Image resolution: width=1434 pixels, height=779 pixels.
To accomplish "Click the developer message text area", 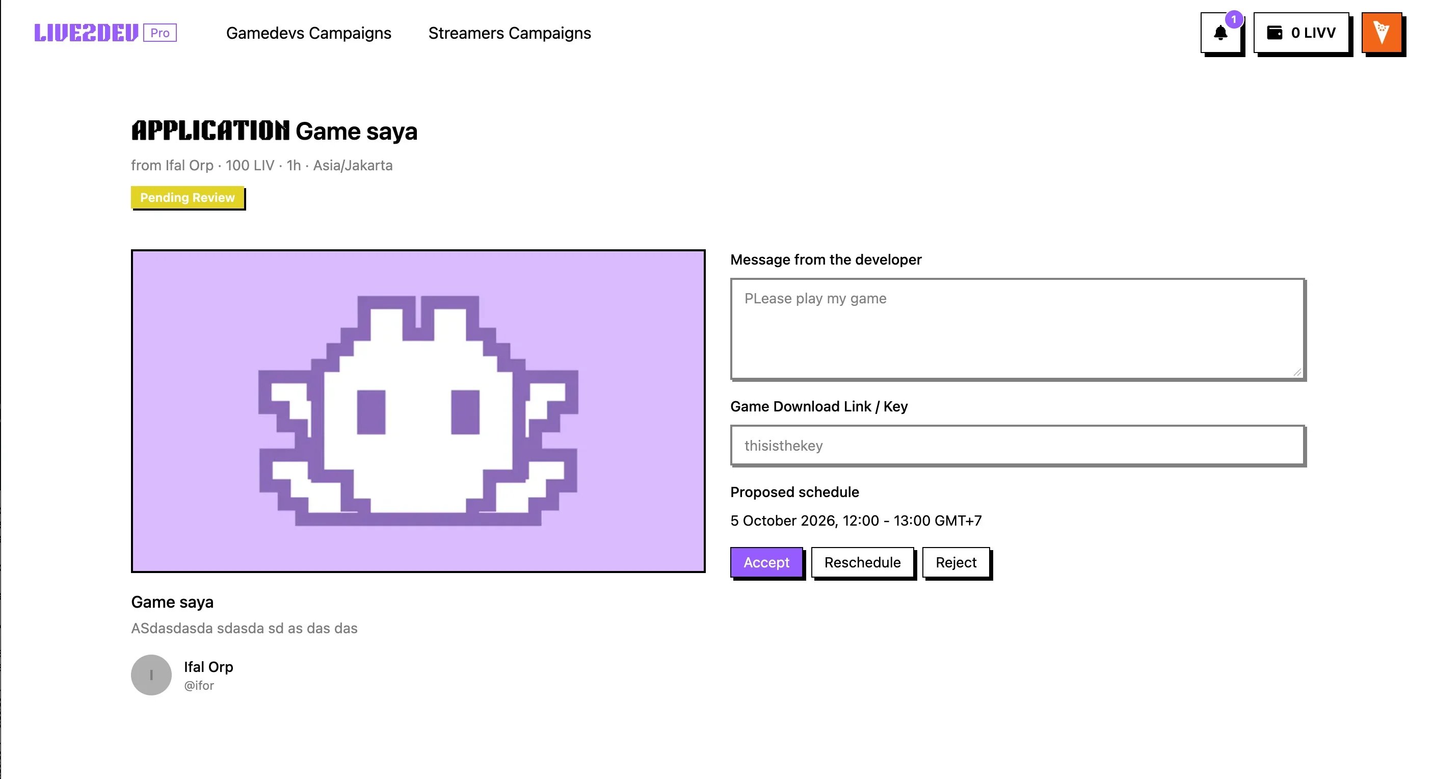I will (1017, 329).
